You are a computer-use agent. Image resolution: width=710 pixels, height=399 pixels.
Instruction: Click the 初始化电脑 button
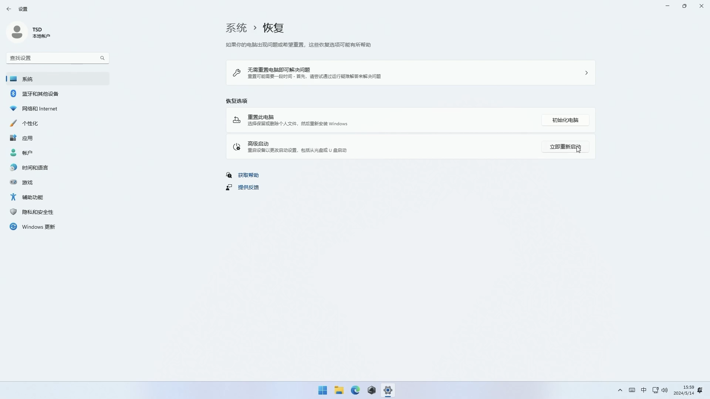tap(565, 120)
